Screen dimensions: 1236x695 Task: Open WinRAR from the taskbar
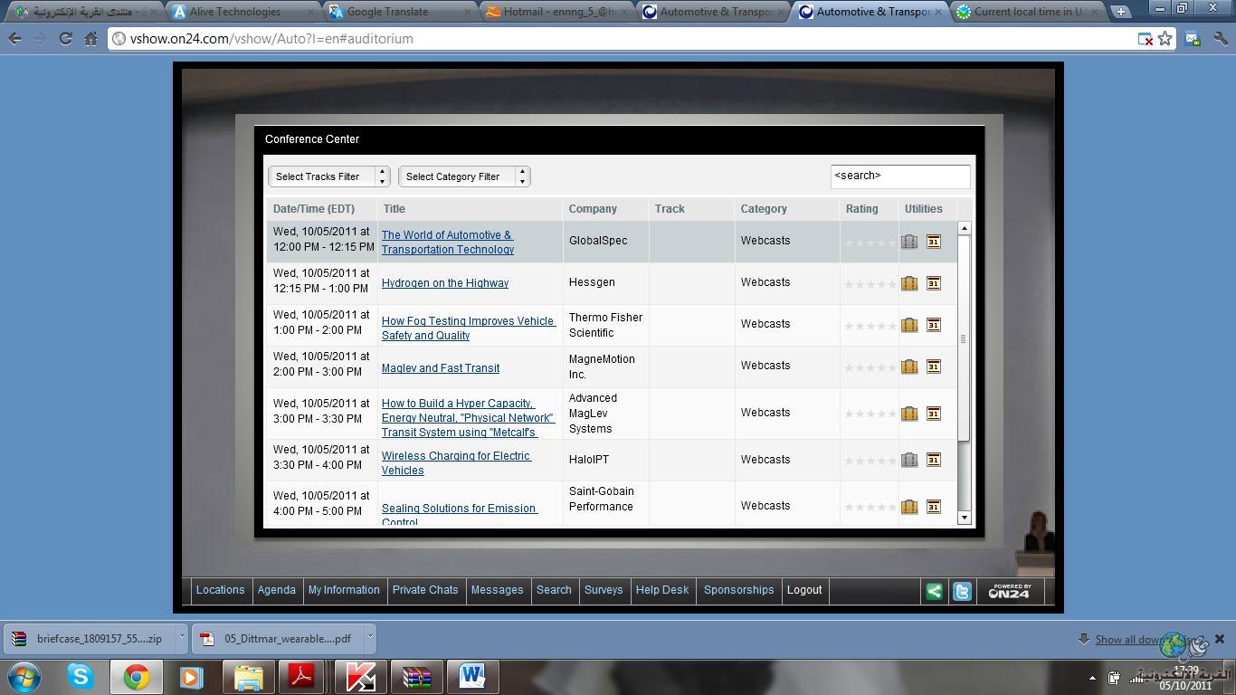416,676
